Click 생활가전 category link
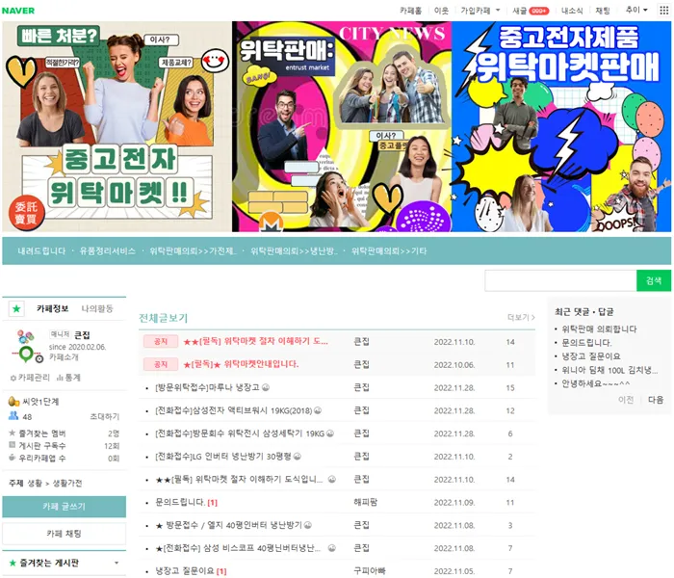 tap(67, 483)
